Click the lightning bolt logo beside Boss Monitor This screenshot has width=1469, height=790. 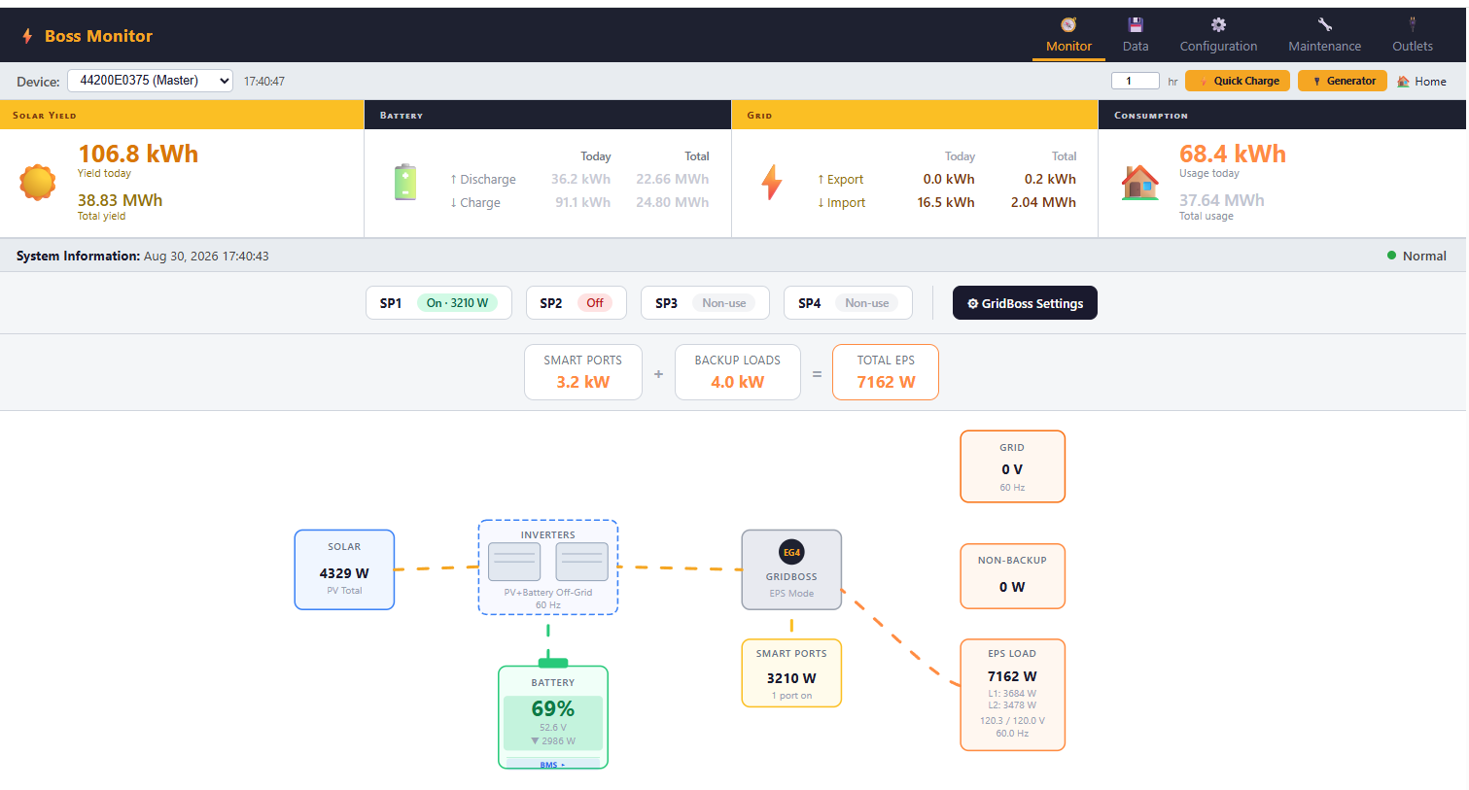point(27,36)
